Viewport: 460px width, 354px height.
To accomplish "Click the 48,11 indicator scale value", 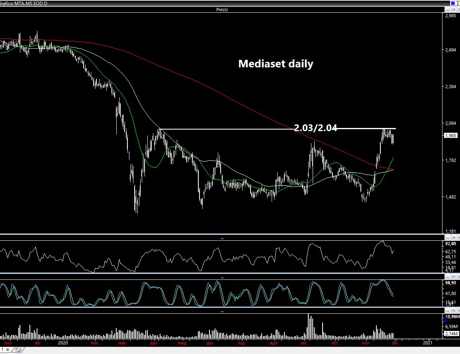I will click(450, 257).
